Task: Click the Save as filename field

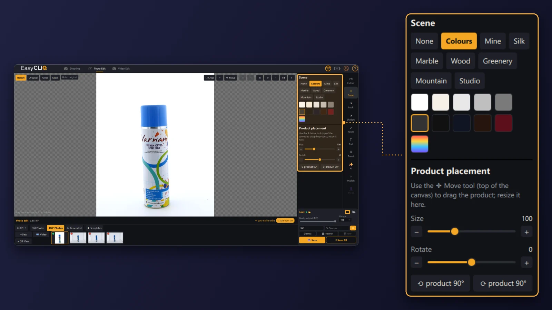Action: click(x=337, y=228)
